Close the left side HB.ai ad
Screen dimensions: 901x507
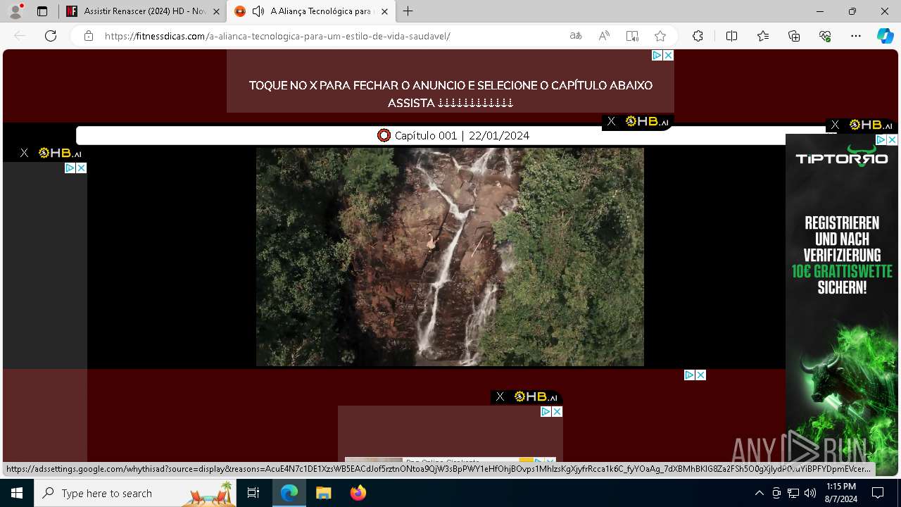[24, 153]
